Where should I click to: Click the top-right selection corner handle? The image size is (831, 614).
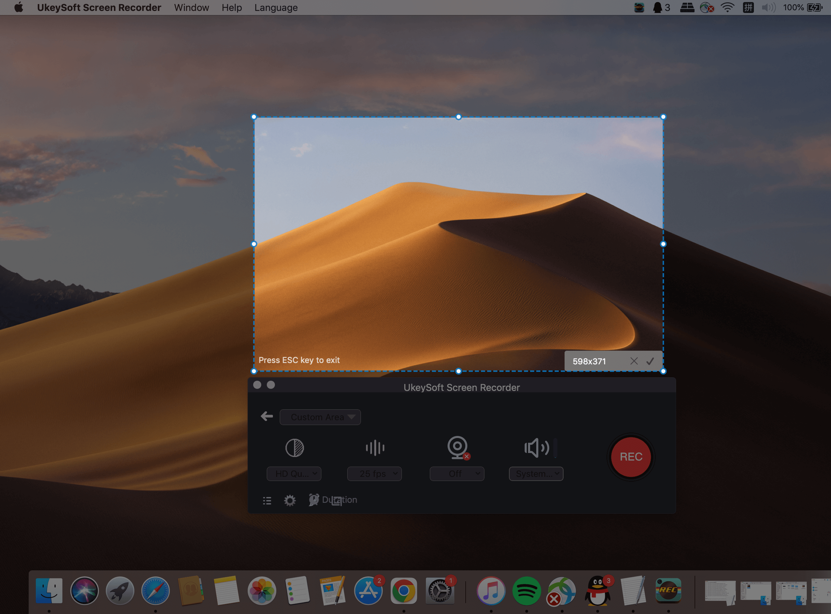point(663,117)
